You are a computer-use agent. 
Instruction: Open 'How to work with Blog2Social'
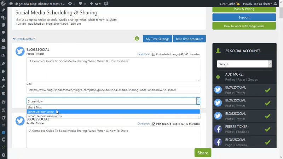coord(244,26)
